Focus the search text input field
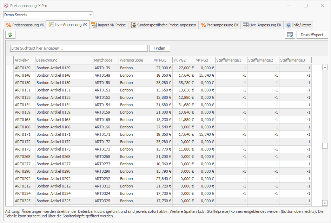The height and width of the screenshot is (223, 331). [x=79, y=48]
